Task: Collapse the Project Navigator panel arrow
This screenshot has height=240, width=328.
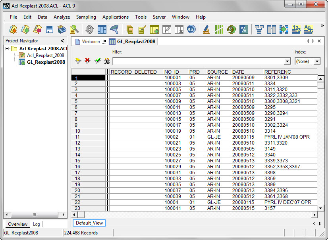Action: pos(62,41)
